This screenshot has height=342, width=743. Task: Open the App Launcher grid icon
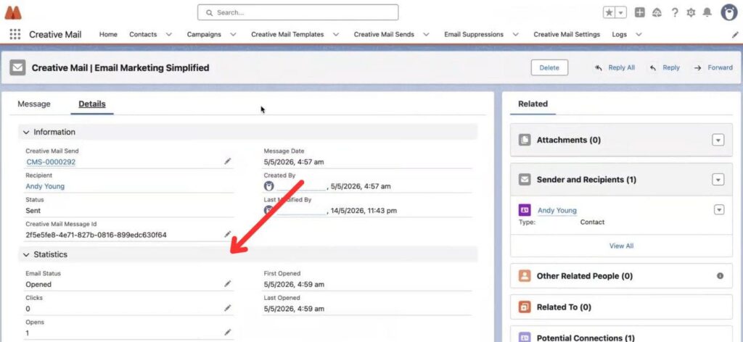point(15,34)
